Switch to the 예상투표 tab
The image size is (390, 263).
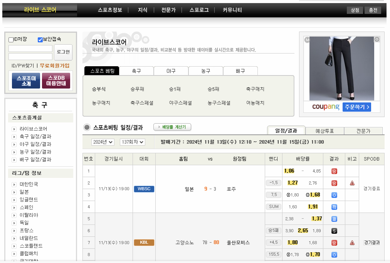coord(324,131)
